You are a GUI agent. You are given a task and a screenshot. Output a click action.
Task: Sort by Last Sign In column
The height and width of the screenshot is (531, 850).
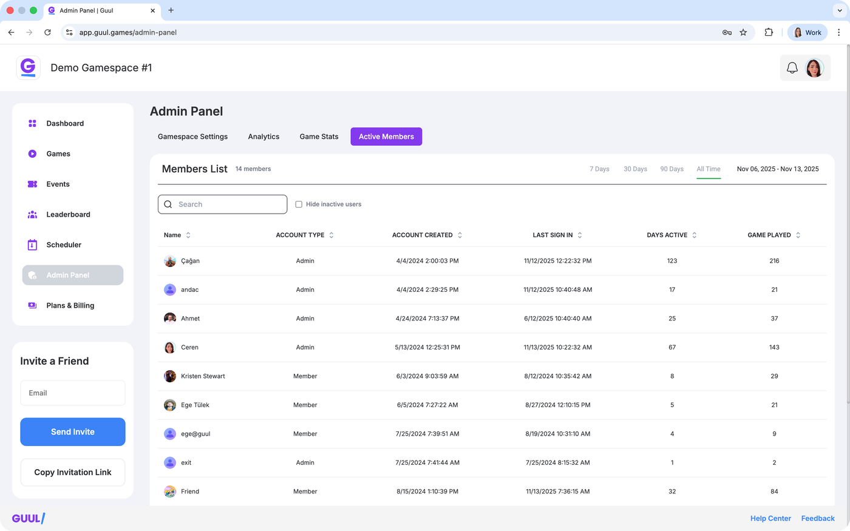[580, 235]
